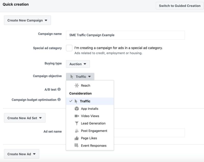Expand the Create New Ad Set dropdown
Image resolution: width=204 pixels, height=162 pixels.
point(24,118)
